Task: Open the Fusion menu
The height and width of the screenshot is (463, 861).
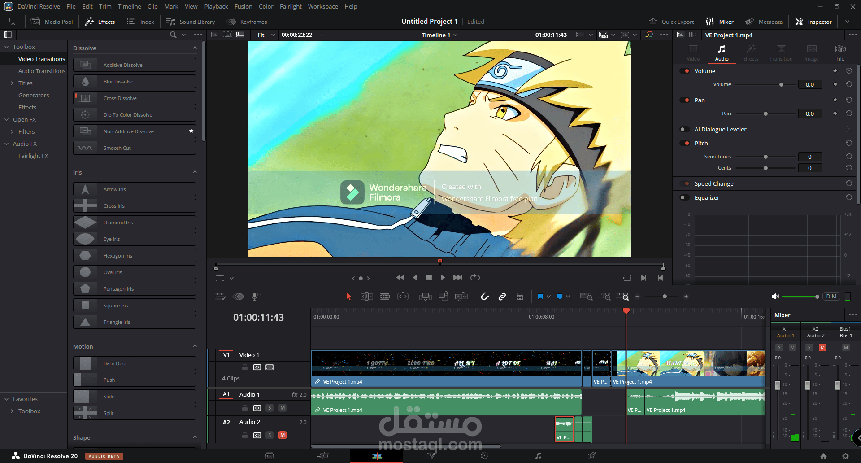Action: (x=243, y=6)
